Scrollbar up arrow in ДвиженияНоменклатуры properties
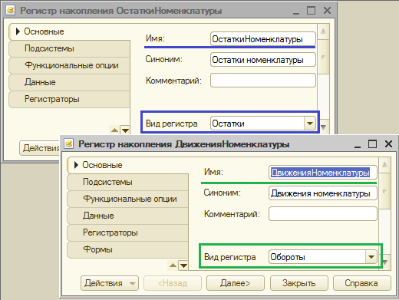This screenshot has height=300, width=399. click(384, 165)
